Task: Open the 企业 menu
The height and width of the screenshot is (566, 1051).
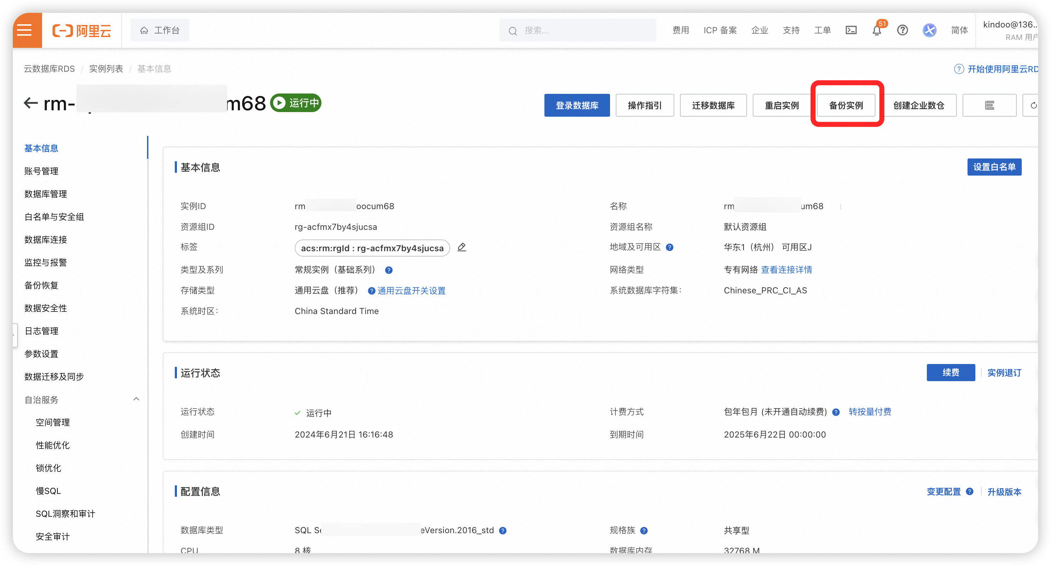Action: click(760, 30)
